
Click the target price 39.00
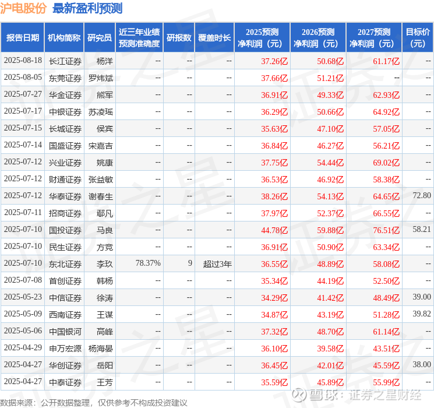click(x=422, y=297)
